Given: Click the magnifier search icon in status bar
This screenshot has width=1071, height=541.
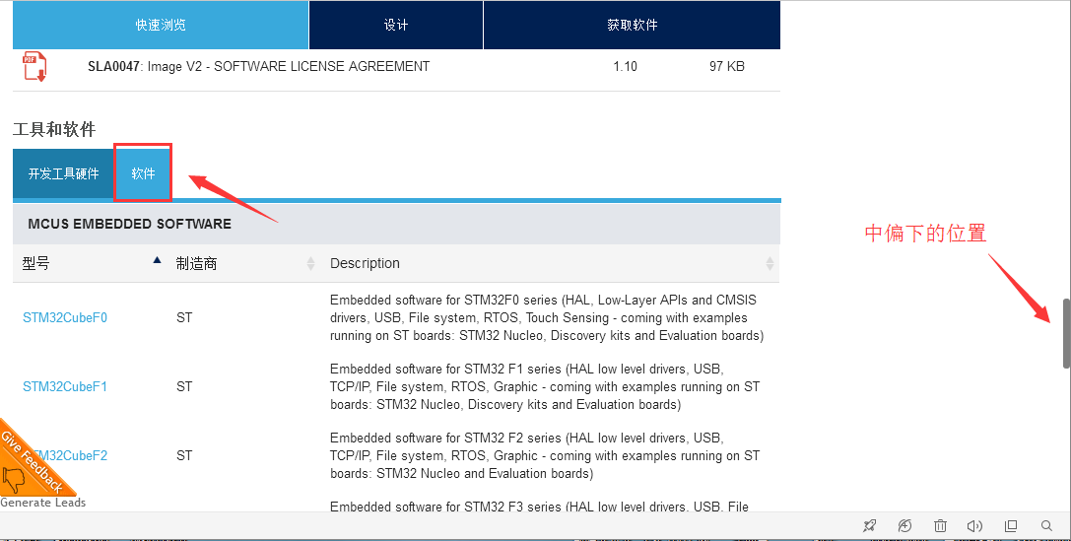Looking at the screenshot, I should click(x=1046, y=526).
